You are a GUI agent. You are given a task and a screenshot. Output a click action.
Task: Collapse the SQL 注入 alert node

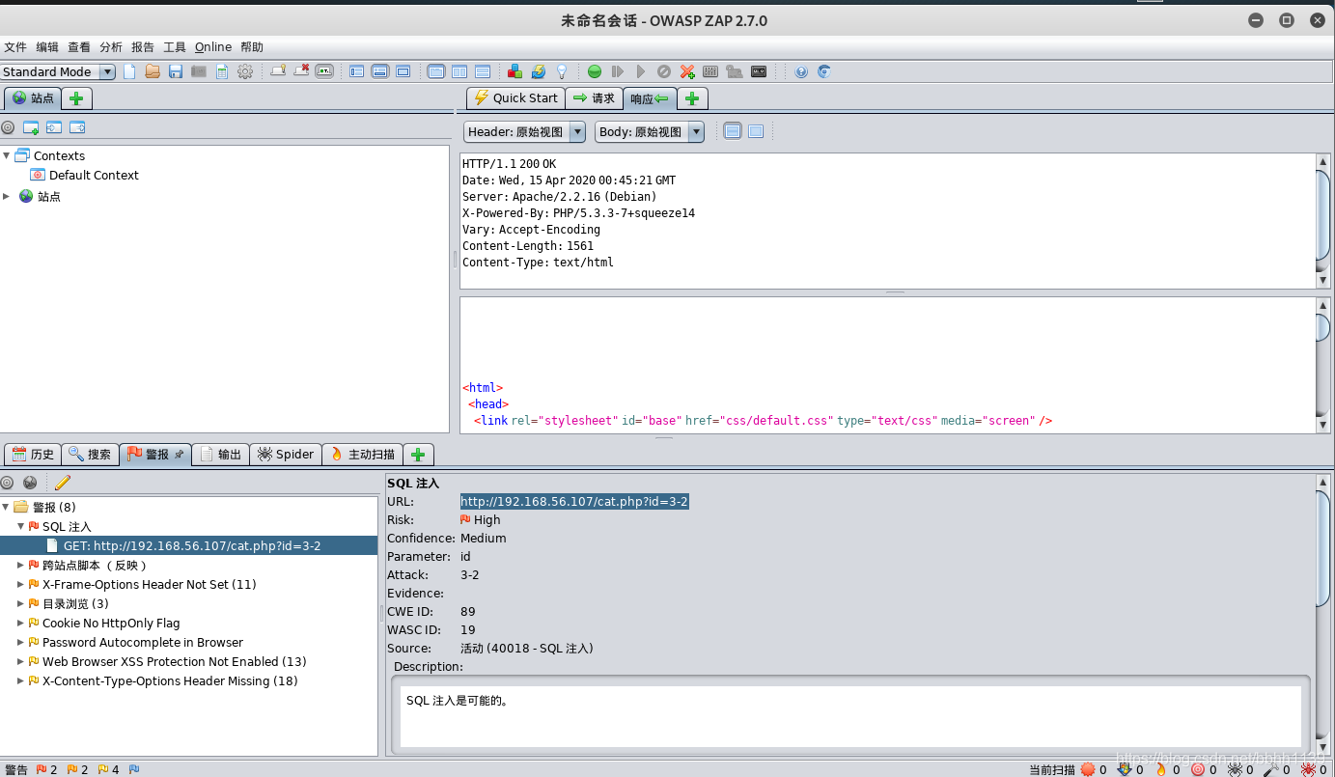point(20,526)
